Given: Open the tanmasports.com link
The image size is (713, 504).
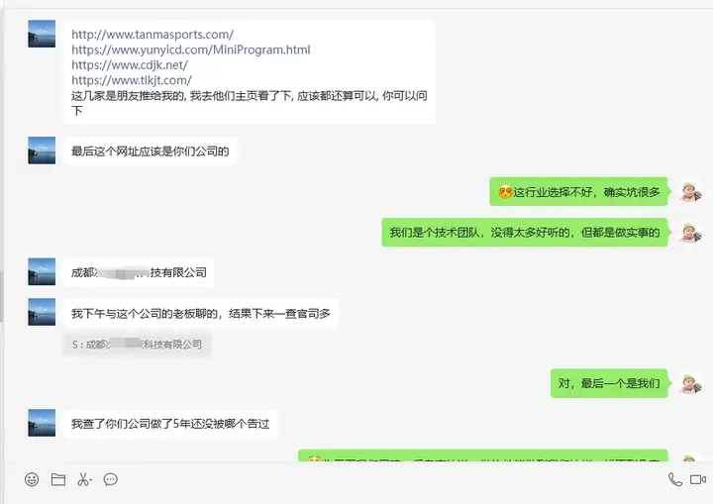Looking at the screenshot, I should (x=153, y=34).
